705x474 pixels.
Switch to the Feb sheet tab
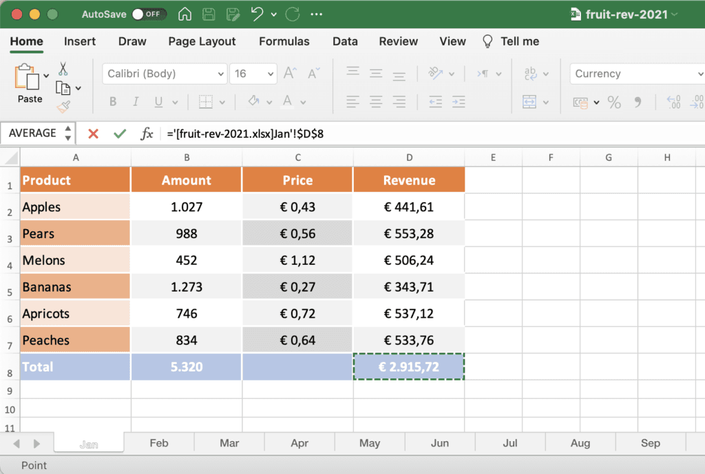pyautogui.click(x=159, y=443)
